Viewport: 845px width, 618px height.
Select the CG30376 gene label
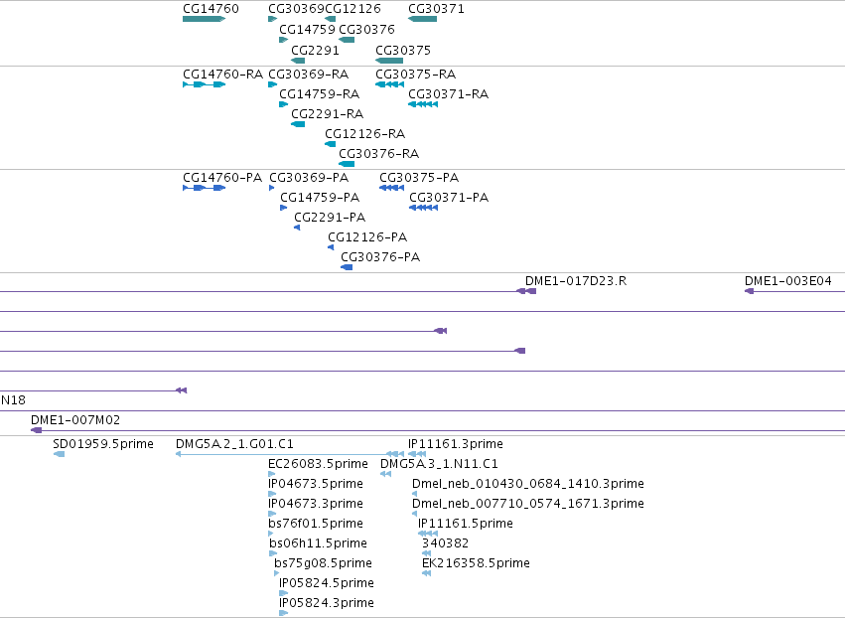point(366,29)
